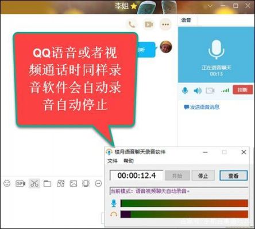Click the window shake icon

[x=86, y=183]
